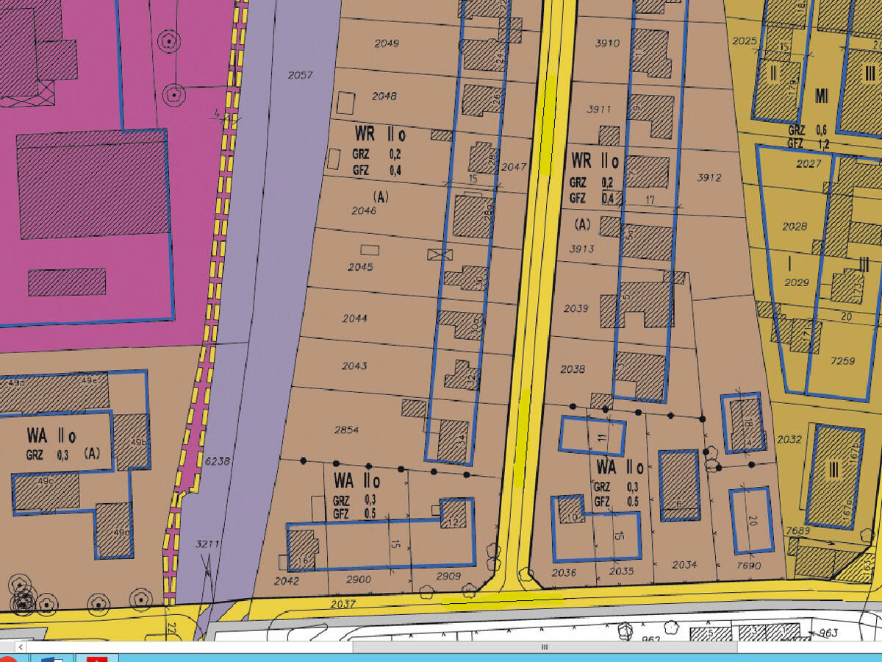This screenshot has height=662, width=882.
Task: Select parcel 2032 label
Action: 789,439
